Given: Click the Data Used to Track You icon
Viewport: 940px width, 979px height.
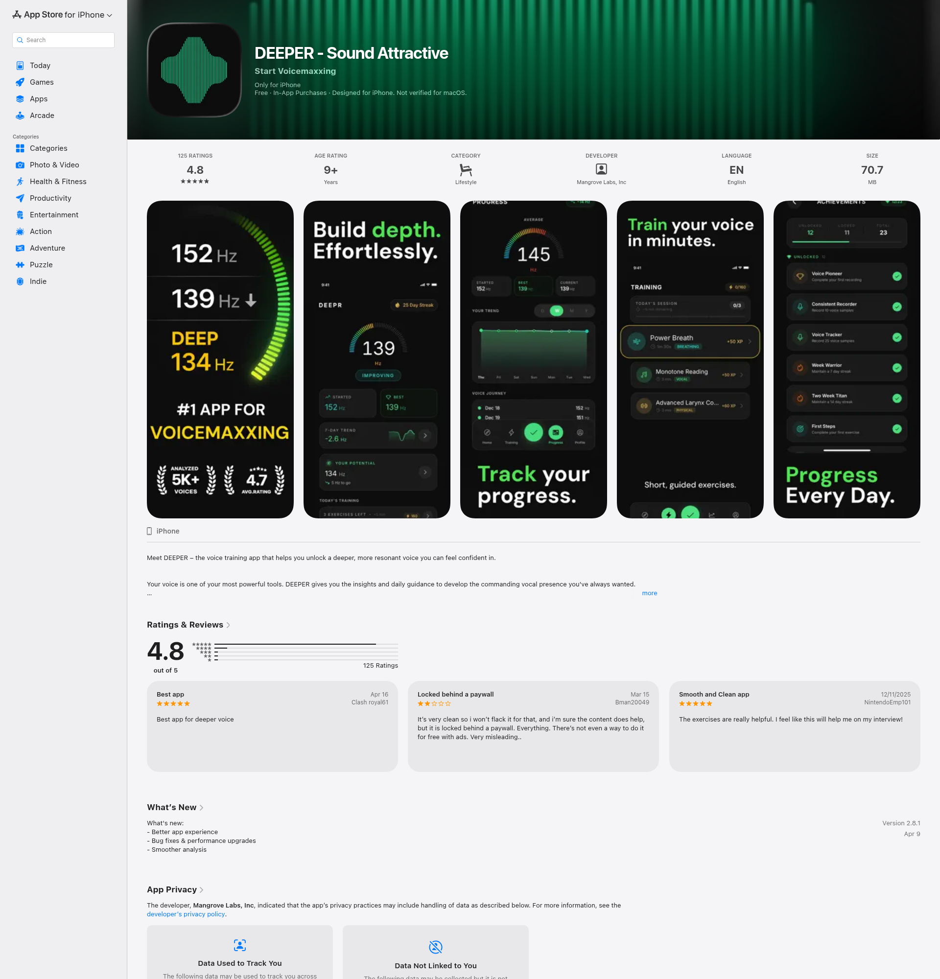Looking at the screenshot, I should [x=240, y=945].
